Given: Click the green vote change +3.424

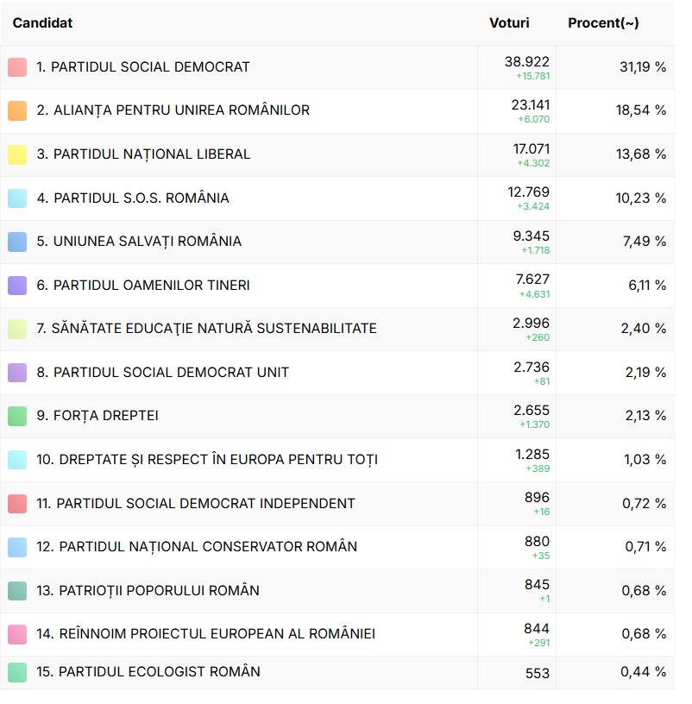Looking at the screenshot, I should (533, 206).
